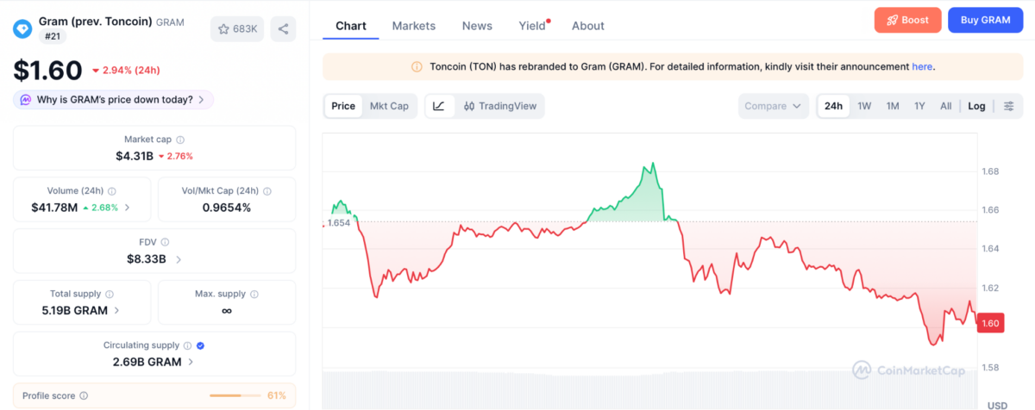This screenshot has height=410, width=1035.
Task: Set chart range to 1Y
Action: pos(919,106)
